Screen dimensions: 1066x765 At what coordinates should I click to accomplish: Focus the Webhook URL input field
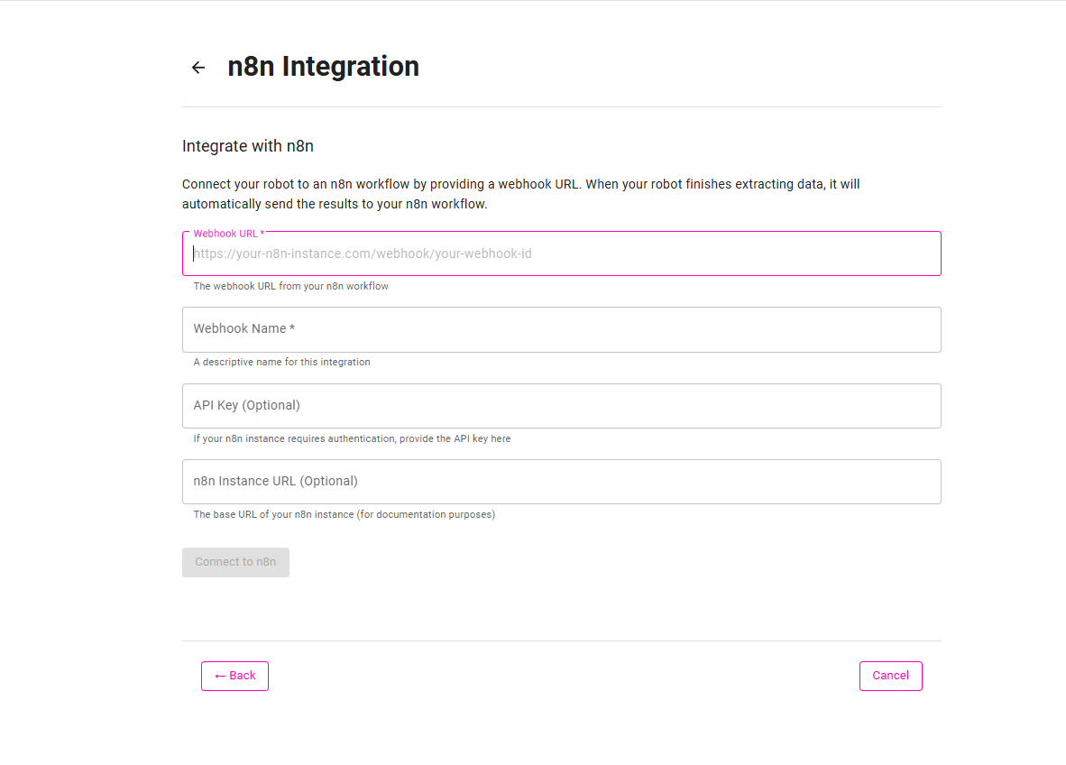[562, 253]
